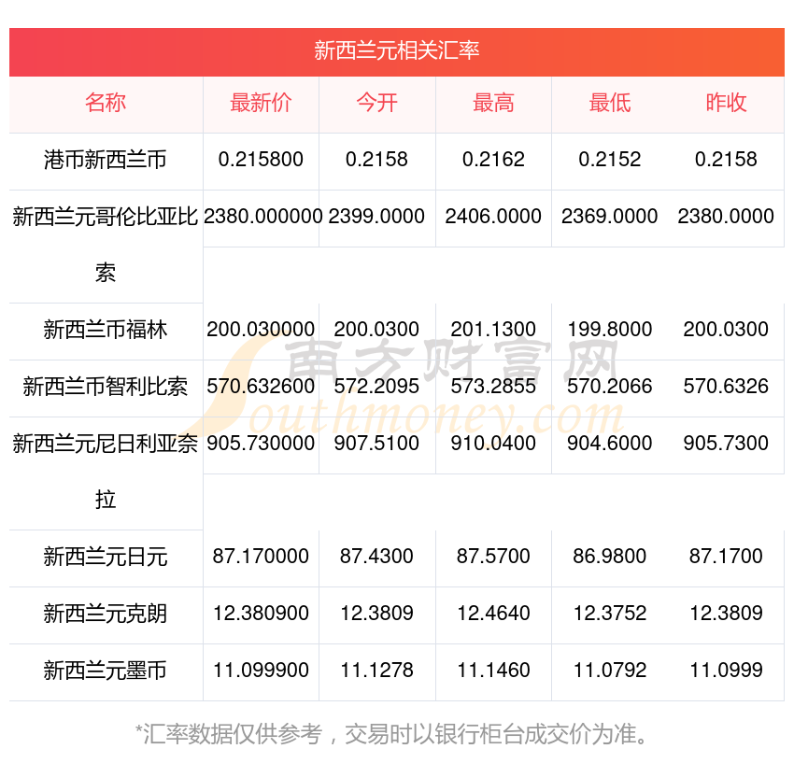794x763 pixels.
Task: Click latest price 2380.000000
Action: pos(262,217)
